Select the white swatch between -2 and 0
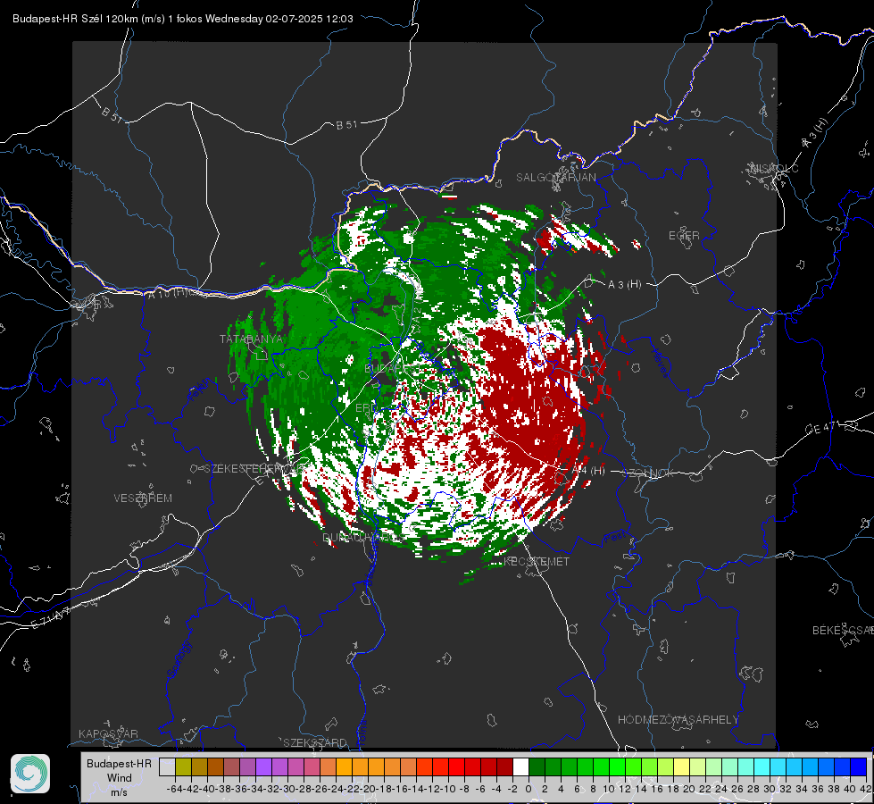The image size is (874, 804). pos(520,766)
